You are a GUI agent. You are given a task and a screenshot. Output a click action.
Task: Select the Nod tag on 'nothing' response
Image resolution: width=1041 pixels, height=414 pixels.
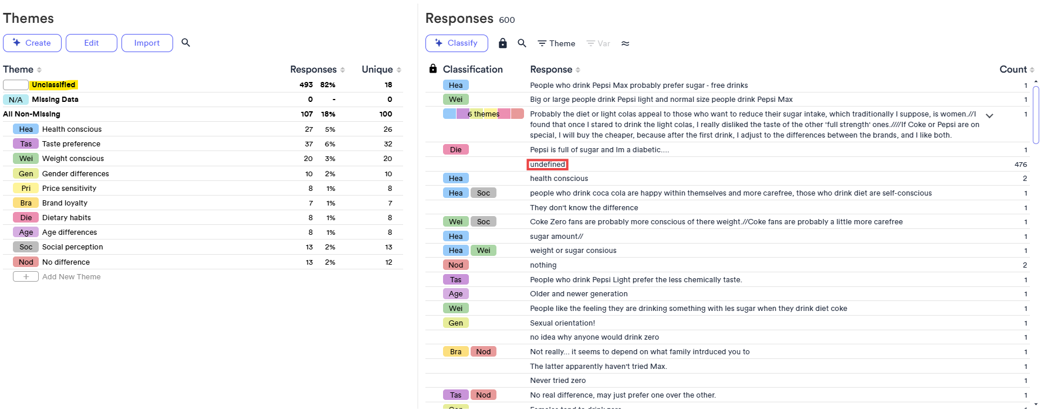[x=455, y=265]
